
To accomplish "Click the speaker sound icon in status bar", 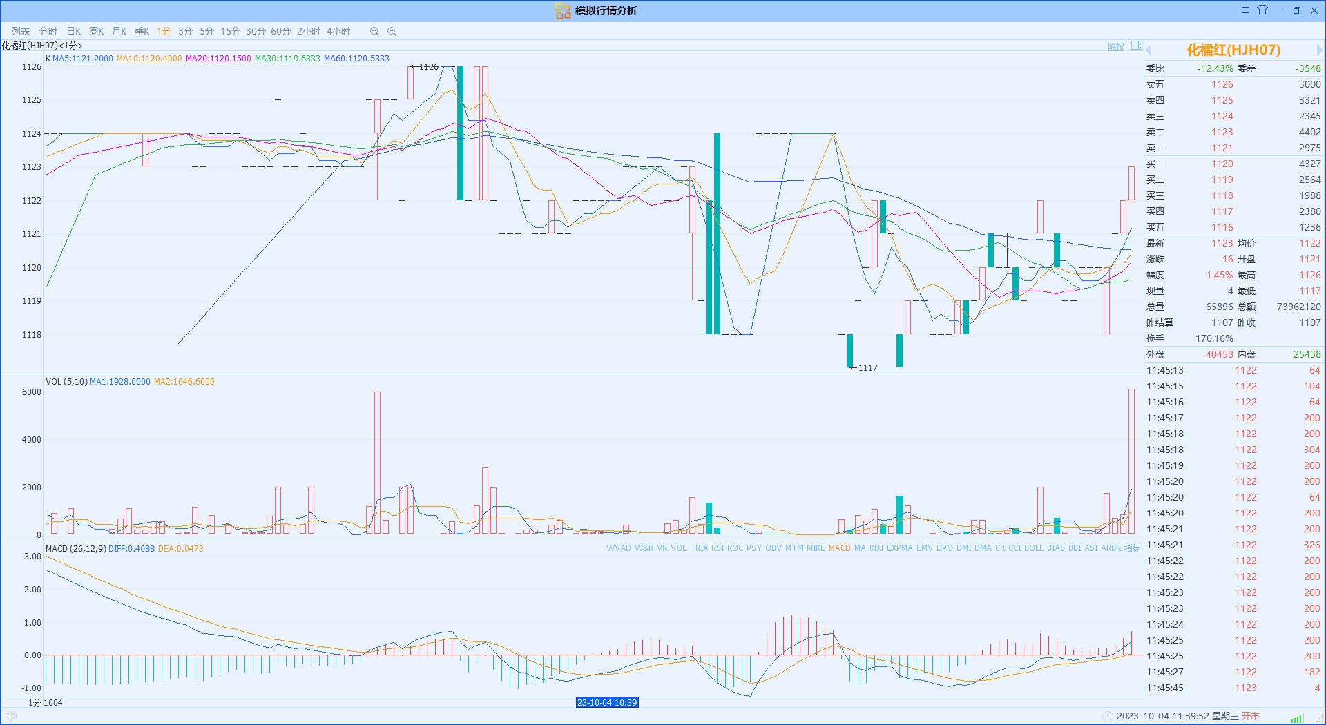I will coord(11,716).
